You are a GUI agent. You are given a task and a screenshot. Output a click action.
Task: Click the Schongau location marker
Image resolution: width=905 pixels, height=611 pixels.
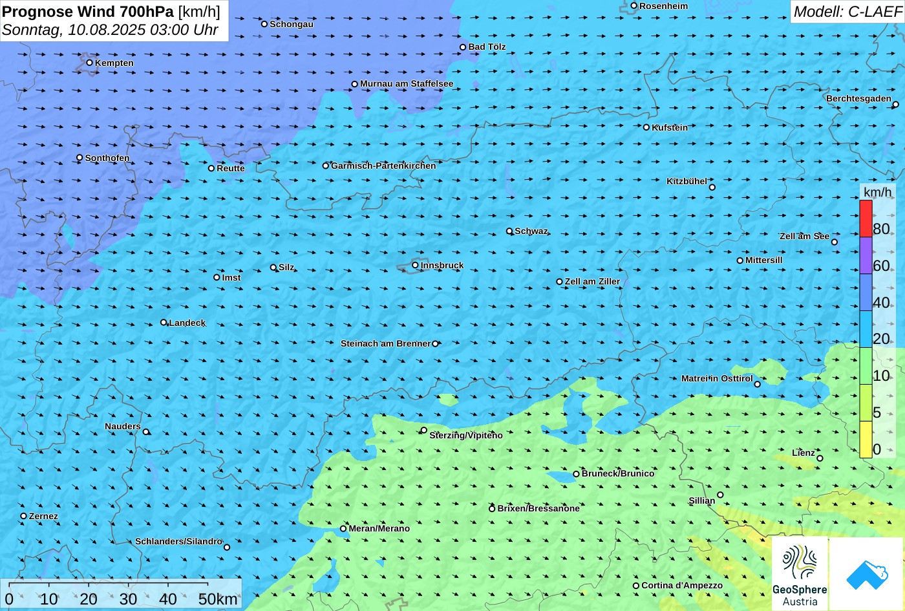pos(264,24)
